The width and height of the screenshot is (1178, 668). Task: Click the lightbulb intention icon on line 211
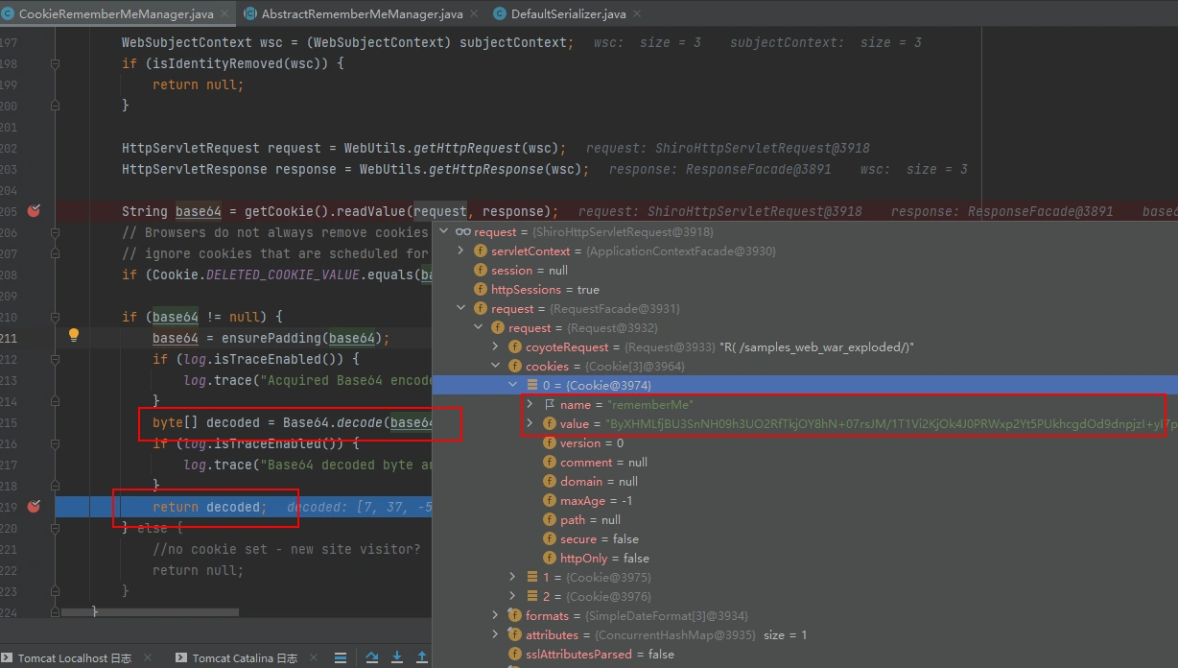[x=73, y=336]
